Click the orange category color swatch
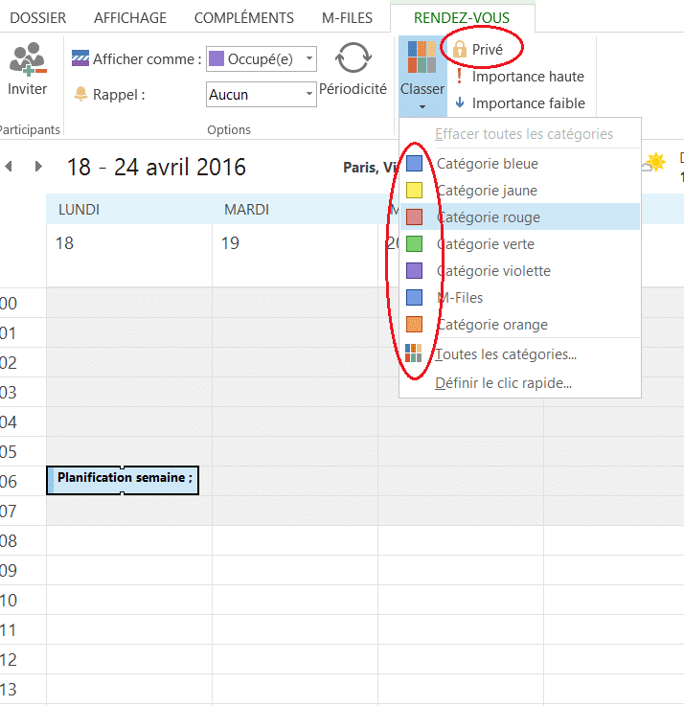Image resolution: width=684 pixels, height=706 pixels. [x=414, y=324]
